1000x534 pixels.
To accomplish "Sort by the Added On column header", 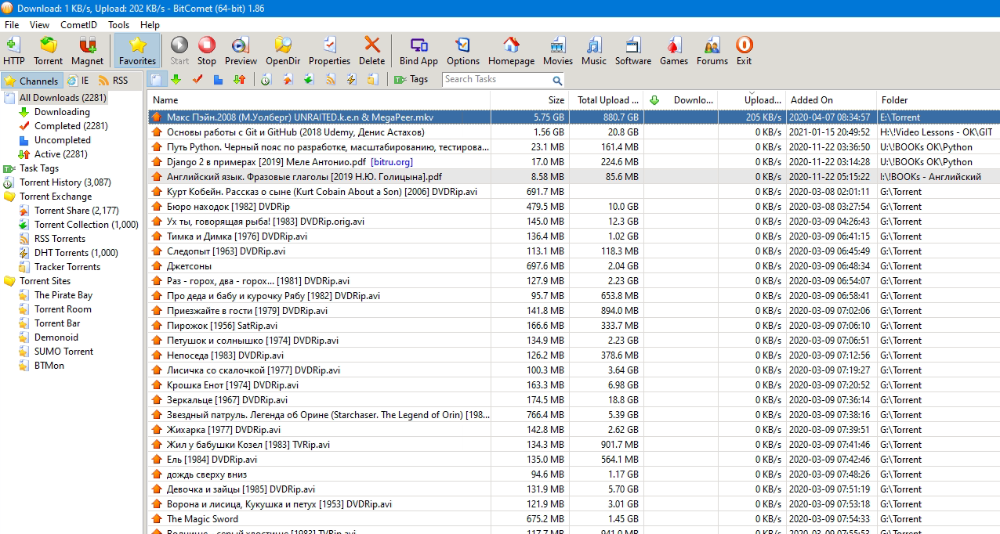I will 832,100.
